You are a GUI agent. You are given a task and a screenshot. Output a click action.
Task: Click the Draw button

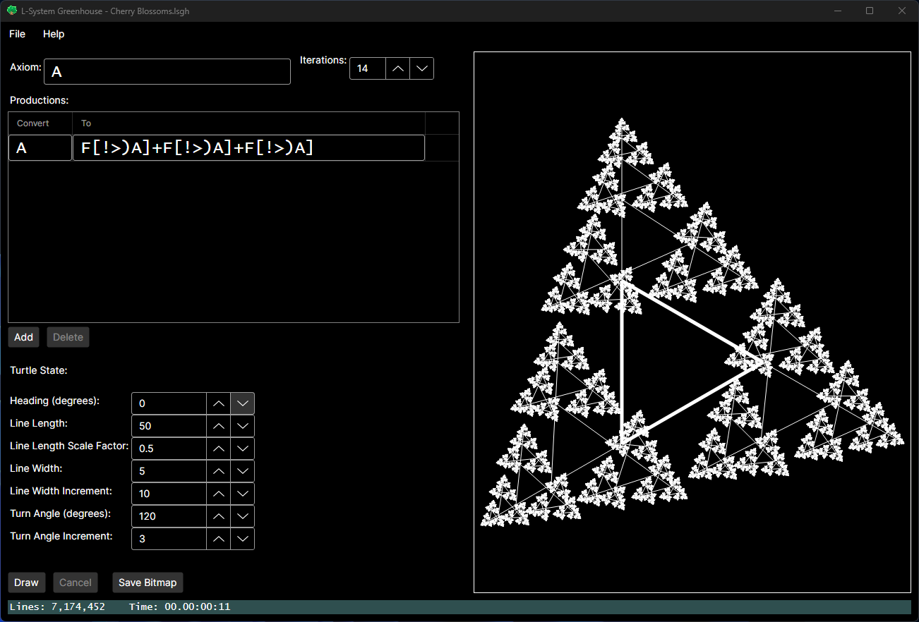click(27, 583)
